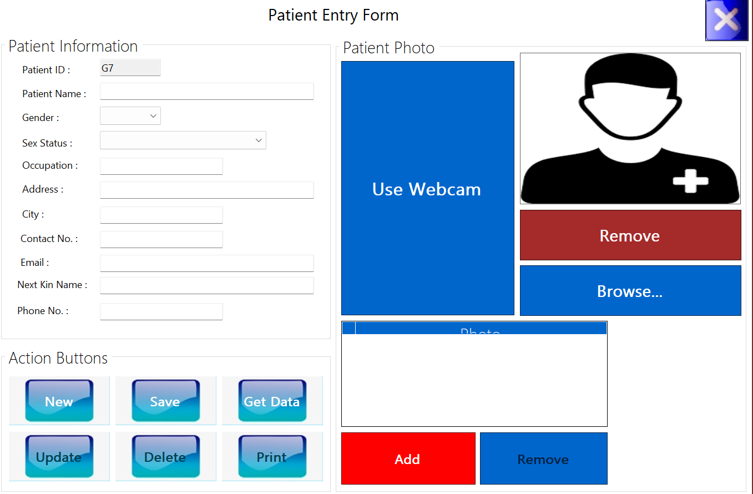Click the blue Remove button beside Add
The height and width of the screenshot is (494, 753).
[x=543, y=458]
